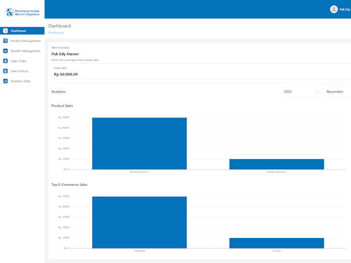Screen dimensions: 351x263
Task: Open the 2023 year dropdown
Action: pyautogui.click(x=302, y=92)
